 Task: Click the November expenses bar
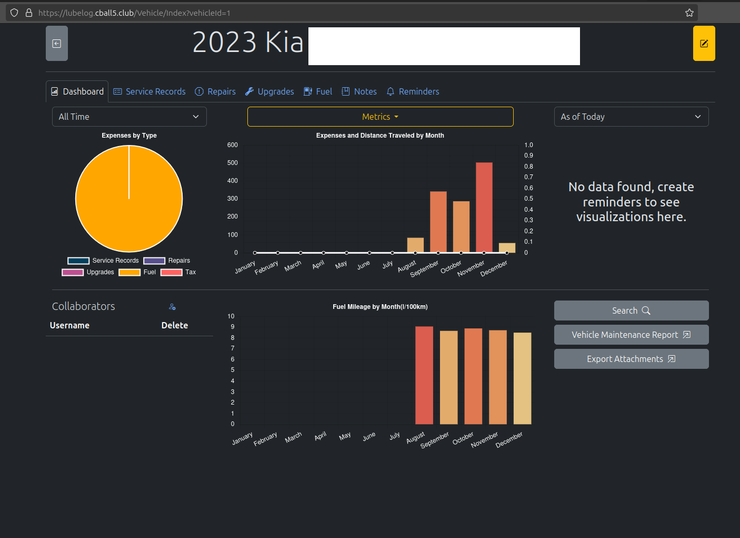(x=484, y=208)
